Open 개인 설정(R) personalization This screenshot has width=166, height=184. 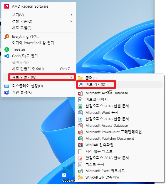(x=39, y=93)
